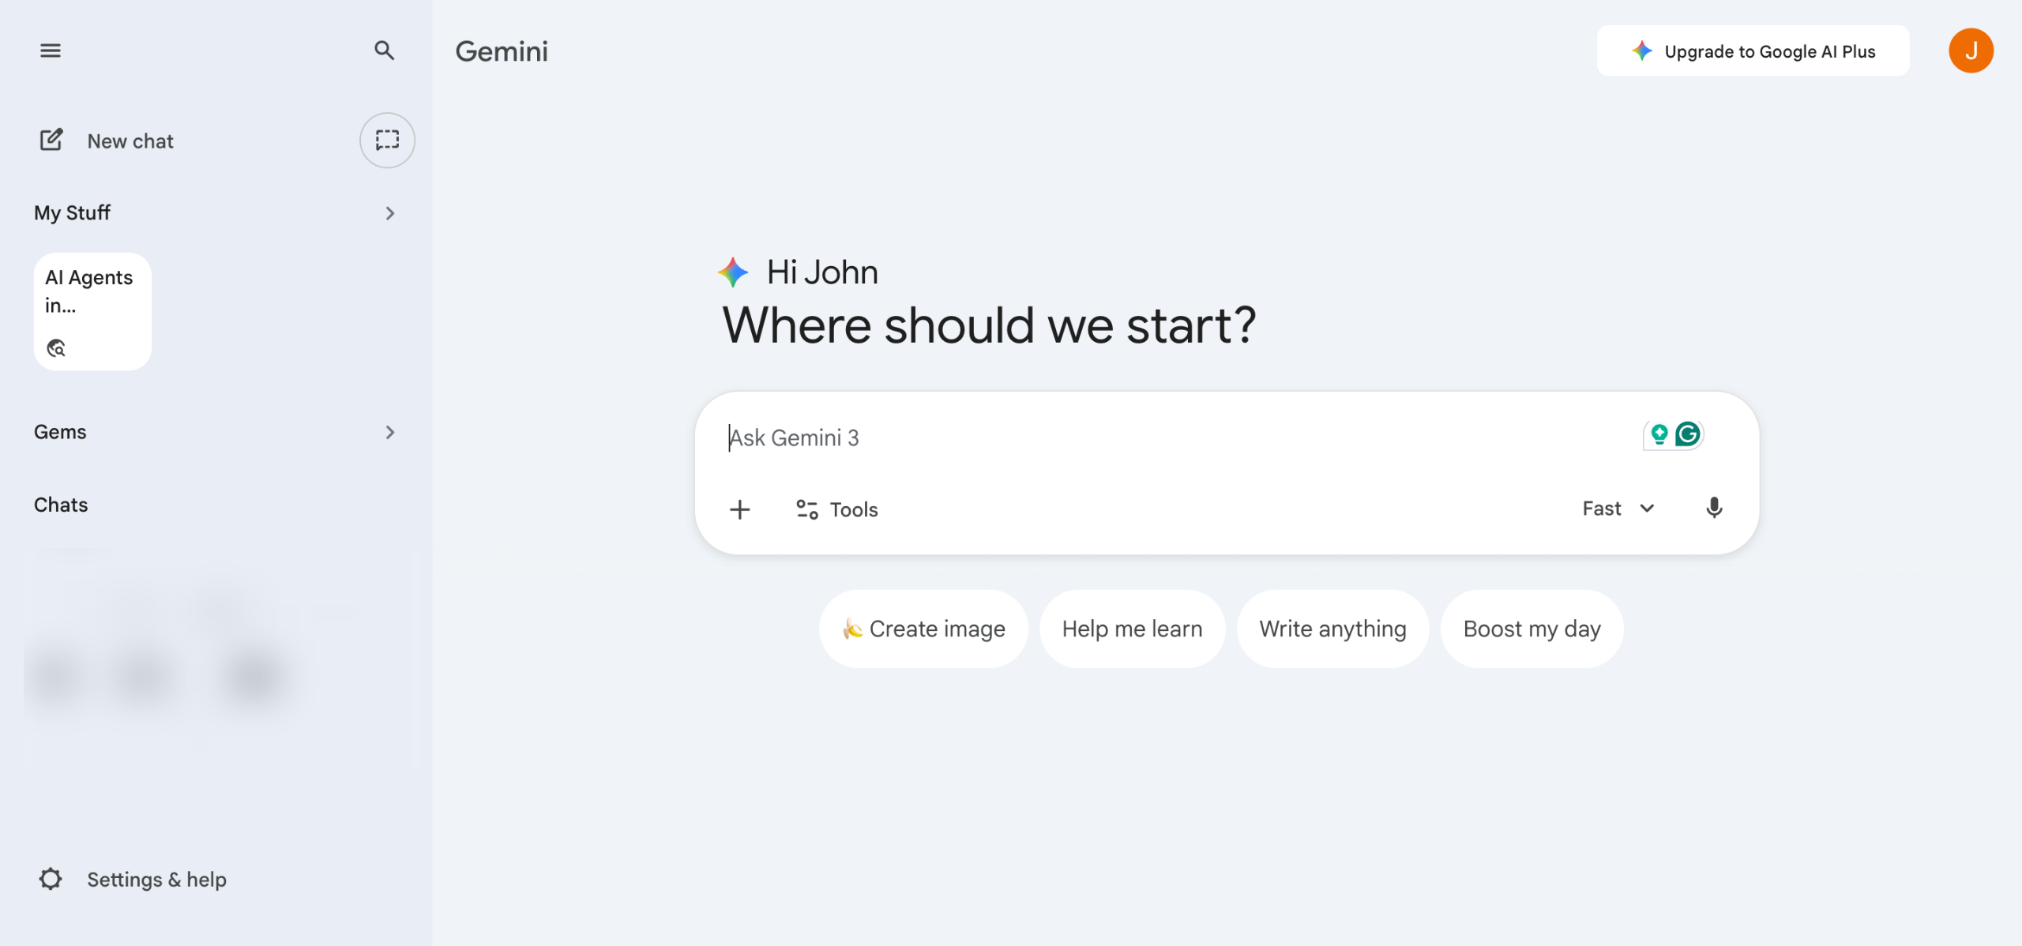Screen dimensions: 2022x946
Task: Click the New chat pencil icon
Action: (x=51, y=141)
